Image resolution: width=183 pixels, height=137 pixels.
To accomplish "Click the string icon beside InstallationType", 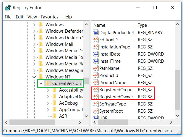I will [x=96, y=47].
